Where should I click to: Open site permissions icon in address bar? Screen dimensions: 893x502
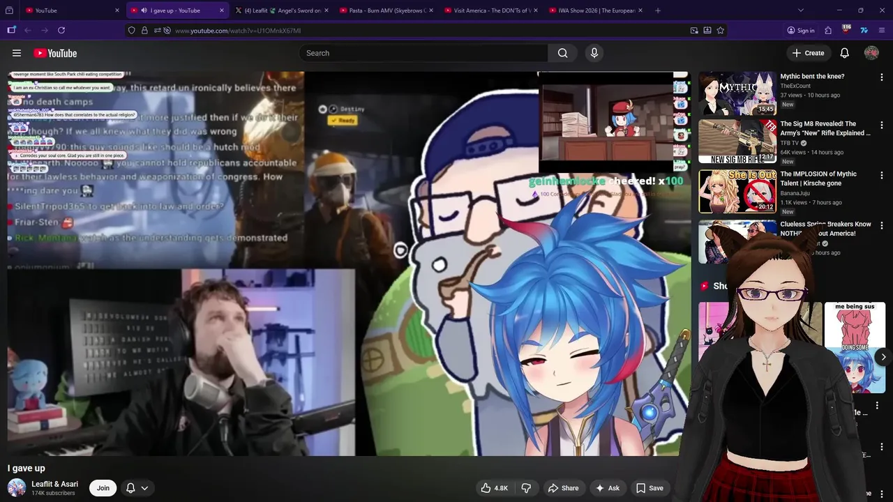pos(157,31)
